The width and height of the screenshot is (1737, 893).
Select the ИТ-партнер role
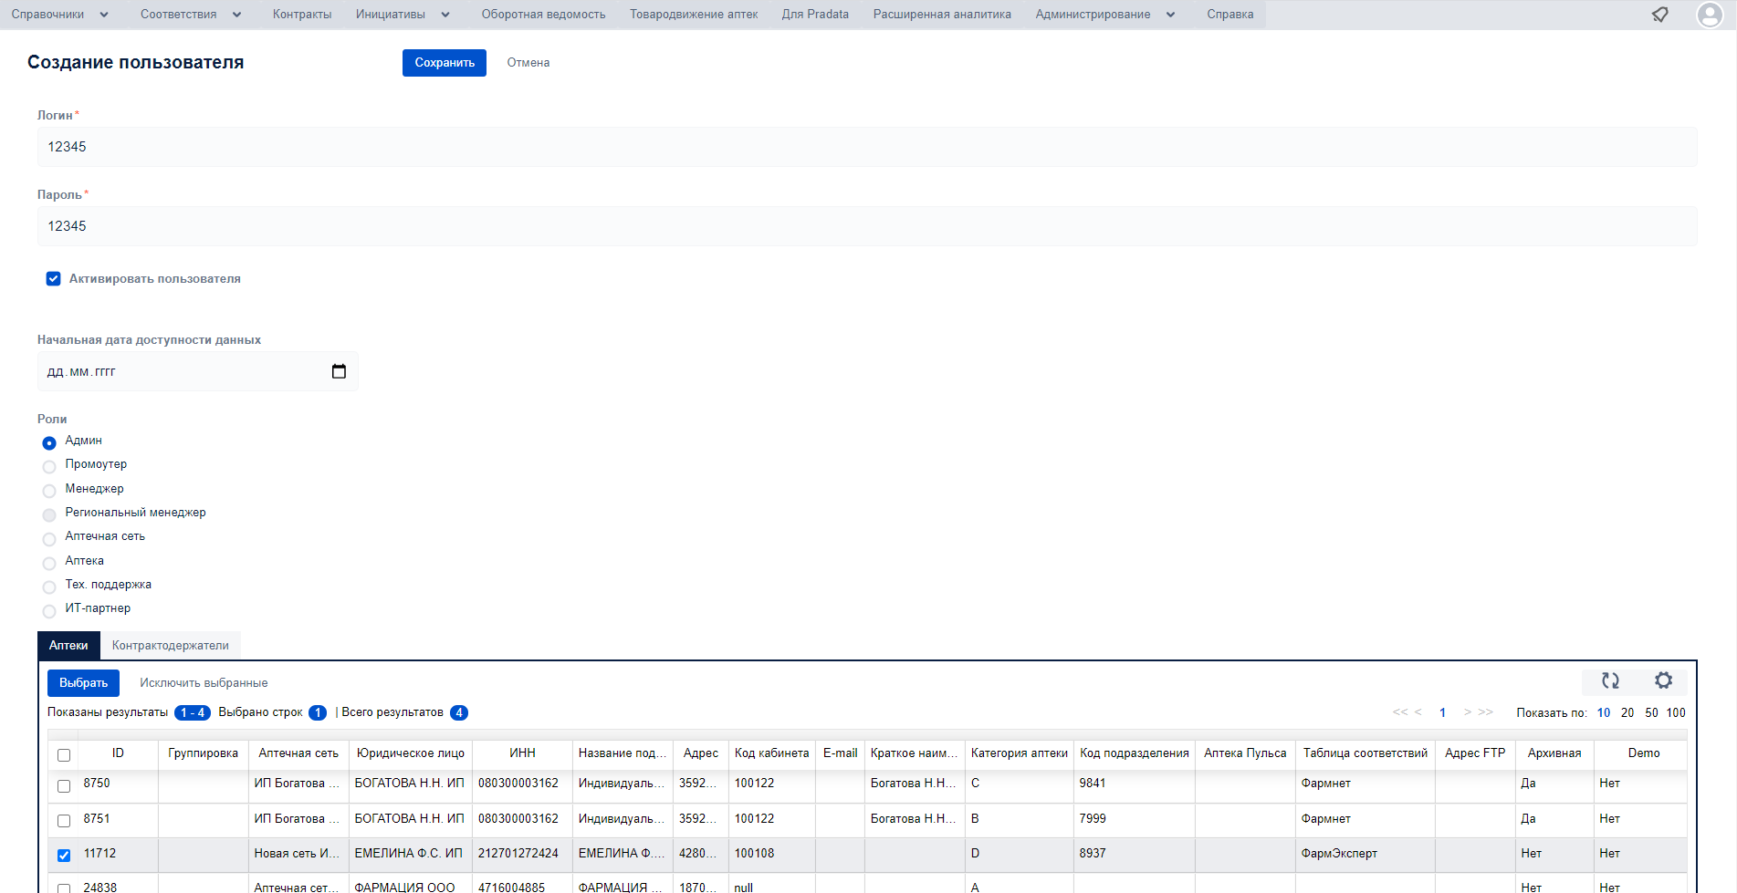[x=49, y=610]
